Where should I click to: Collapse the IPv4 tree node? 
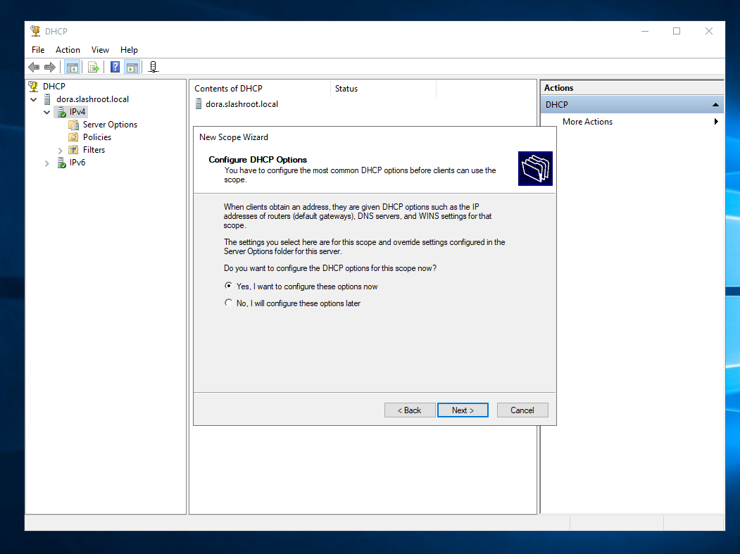pos(47,113)
